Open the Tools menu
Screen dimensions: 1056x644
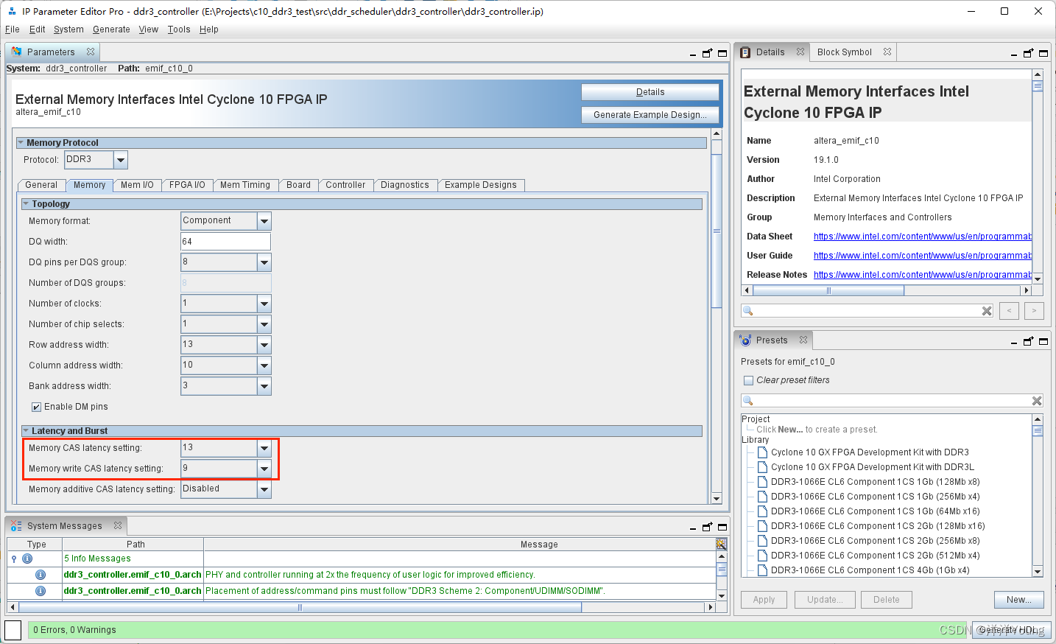click(179, 29)
